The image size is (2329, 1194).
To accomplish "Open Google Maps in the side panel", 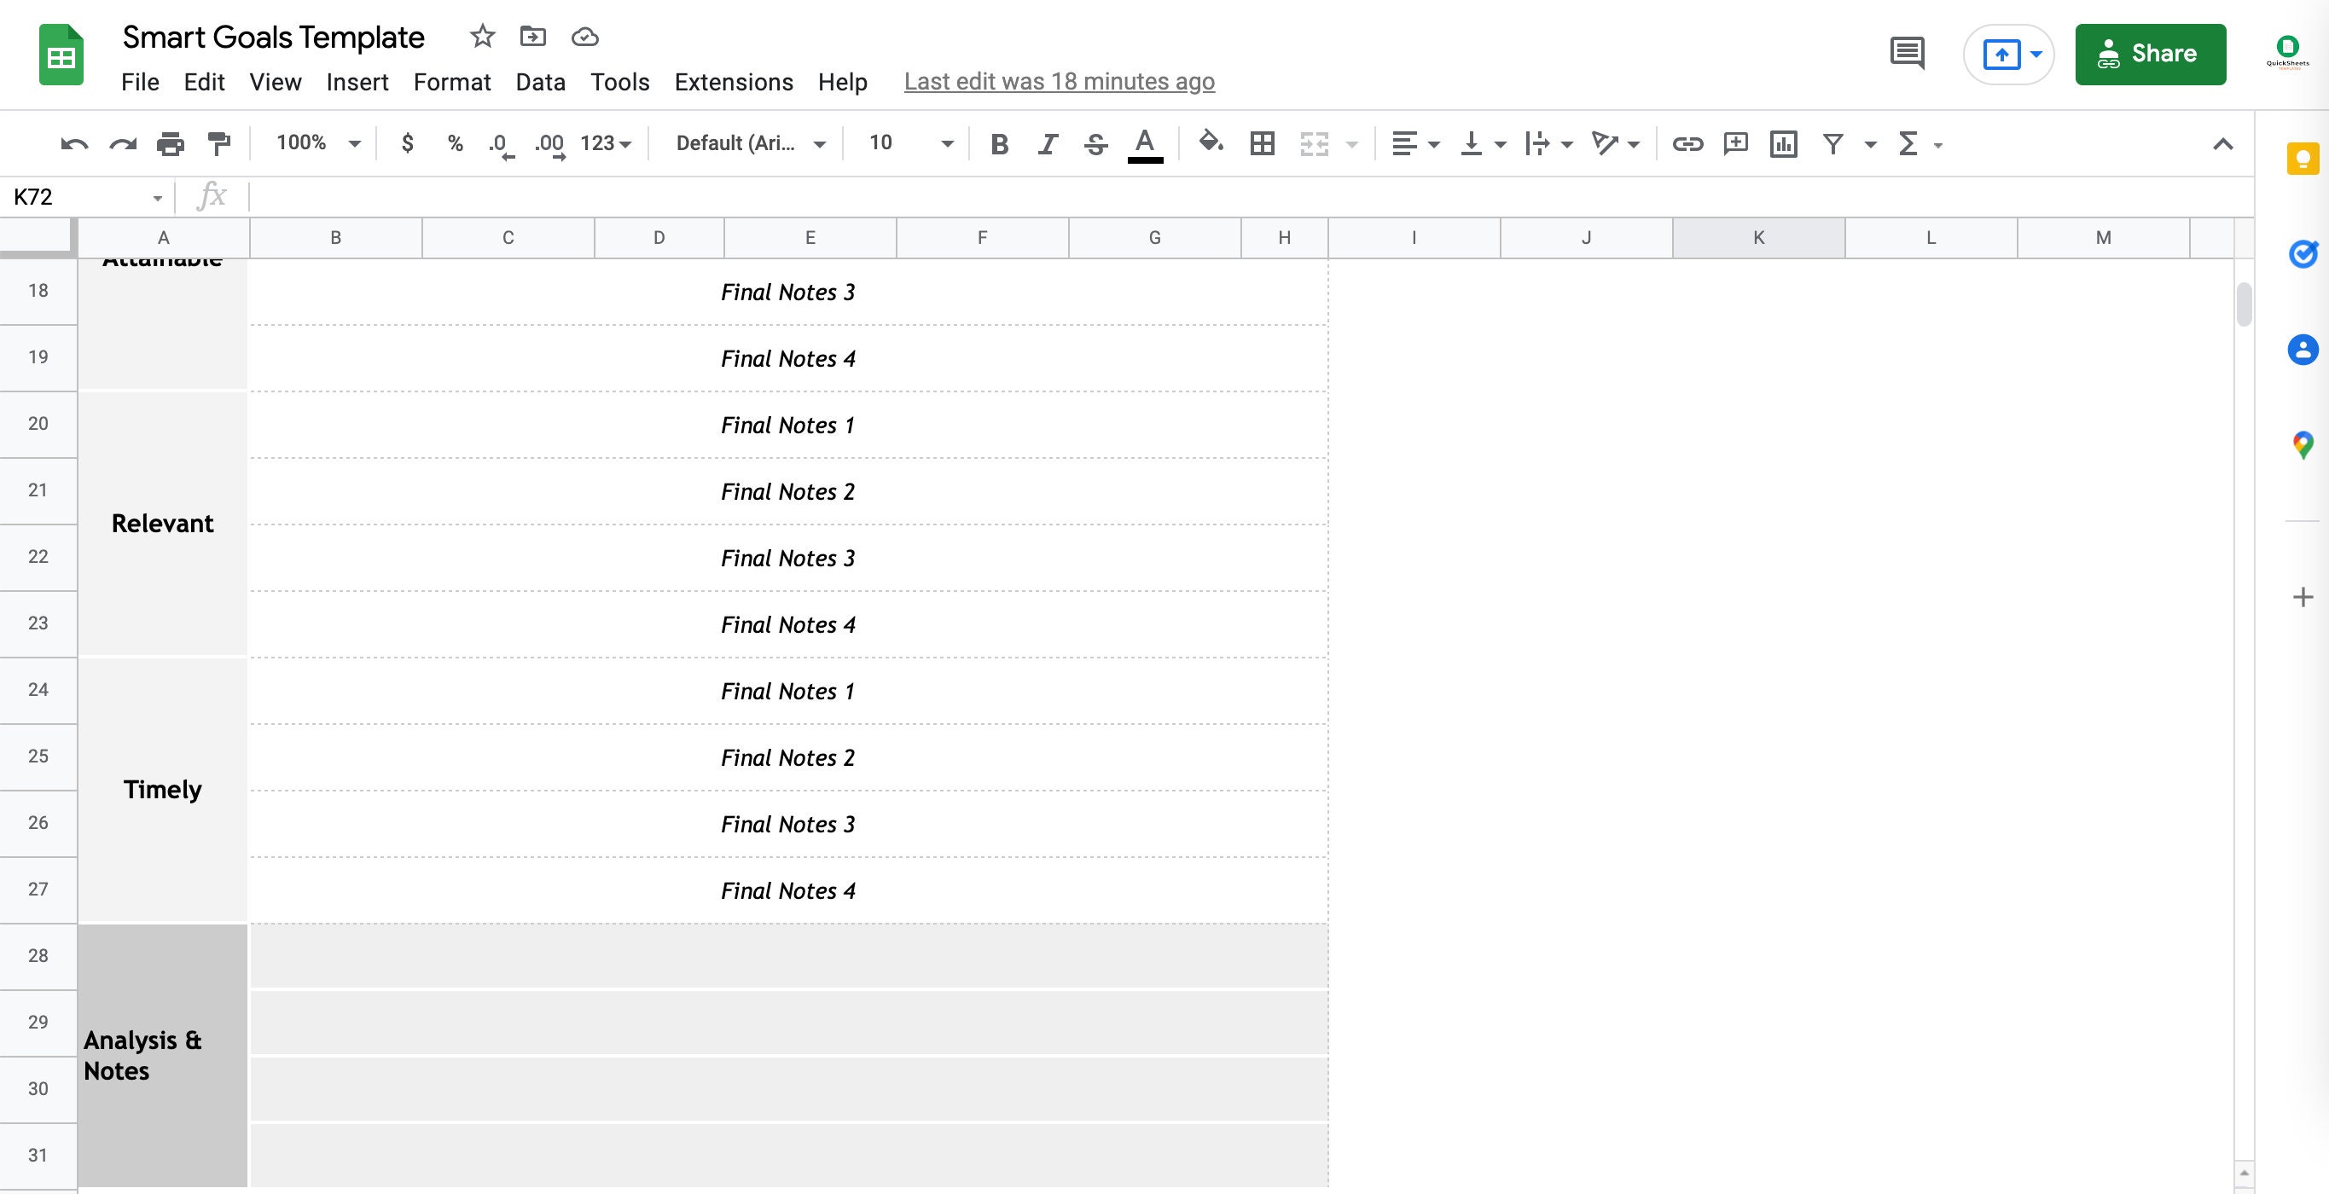I will pyautogui.click(x=2303, y=443).
